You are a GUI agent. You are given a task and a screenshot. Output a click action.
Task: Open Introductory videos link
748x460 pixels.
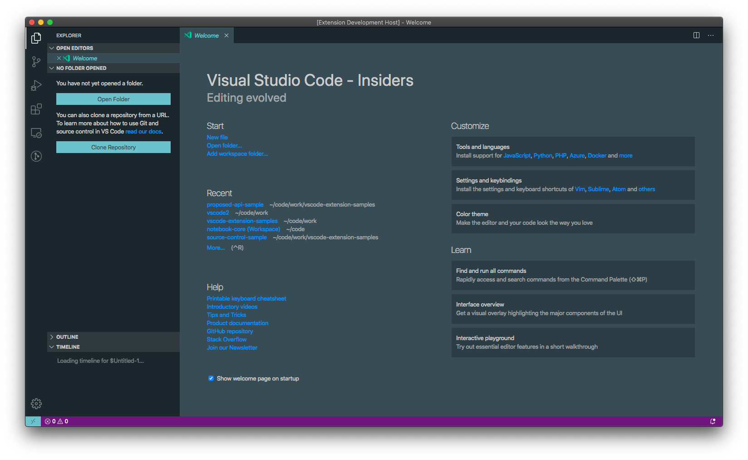coord(232,307)
